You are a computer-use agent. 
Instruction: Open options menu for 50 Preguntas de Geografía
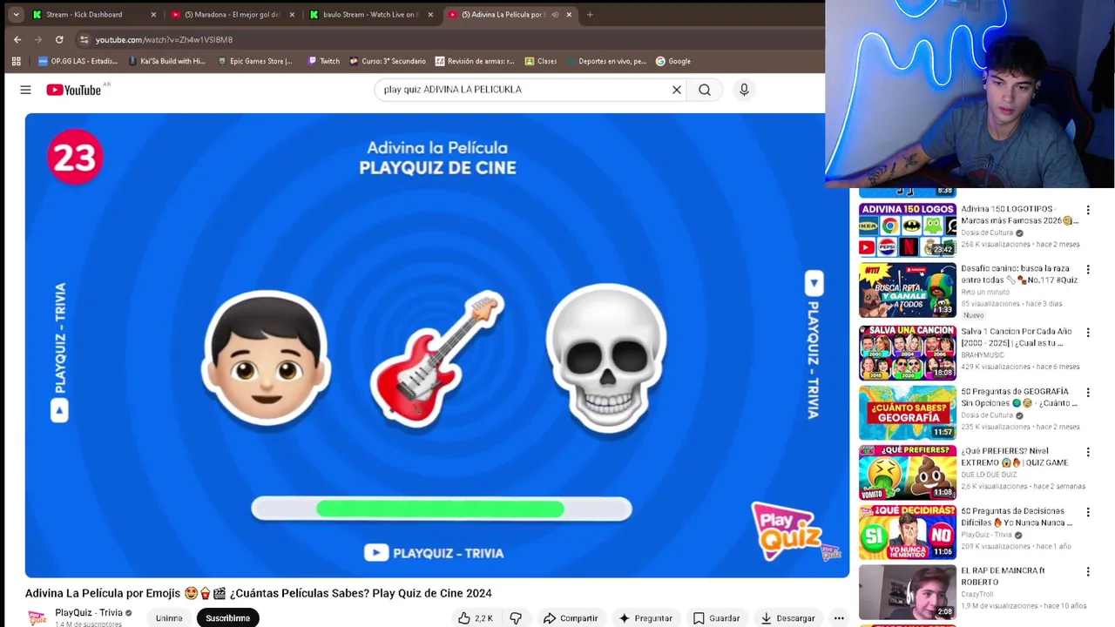[x=1087, y=392]
